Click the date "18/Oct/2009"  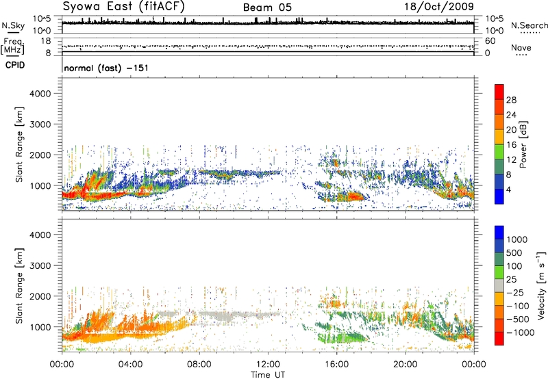pyautogui.click(x=439, y=7)
